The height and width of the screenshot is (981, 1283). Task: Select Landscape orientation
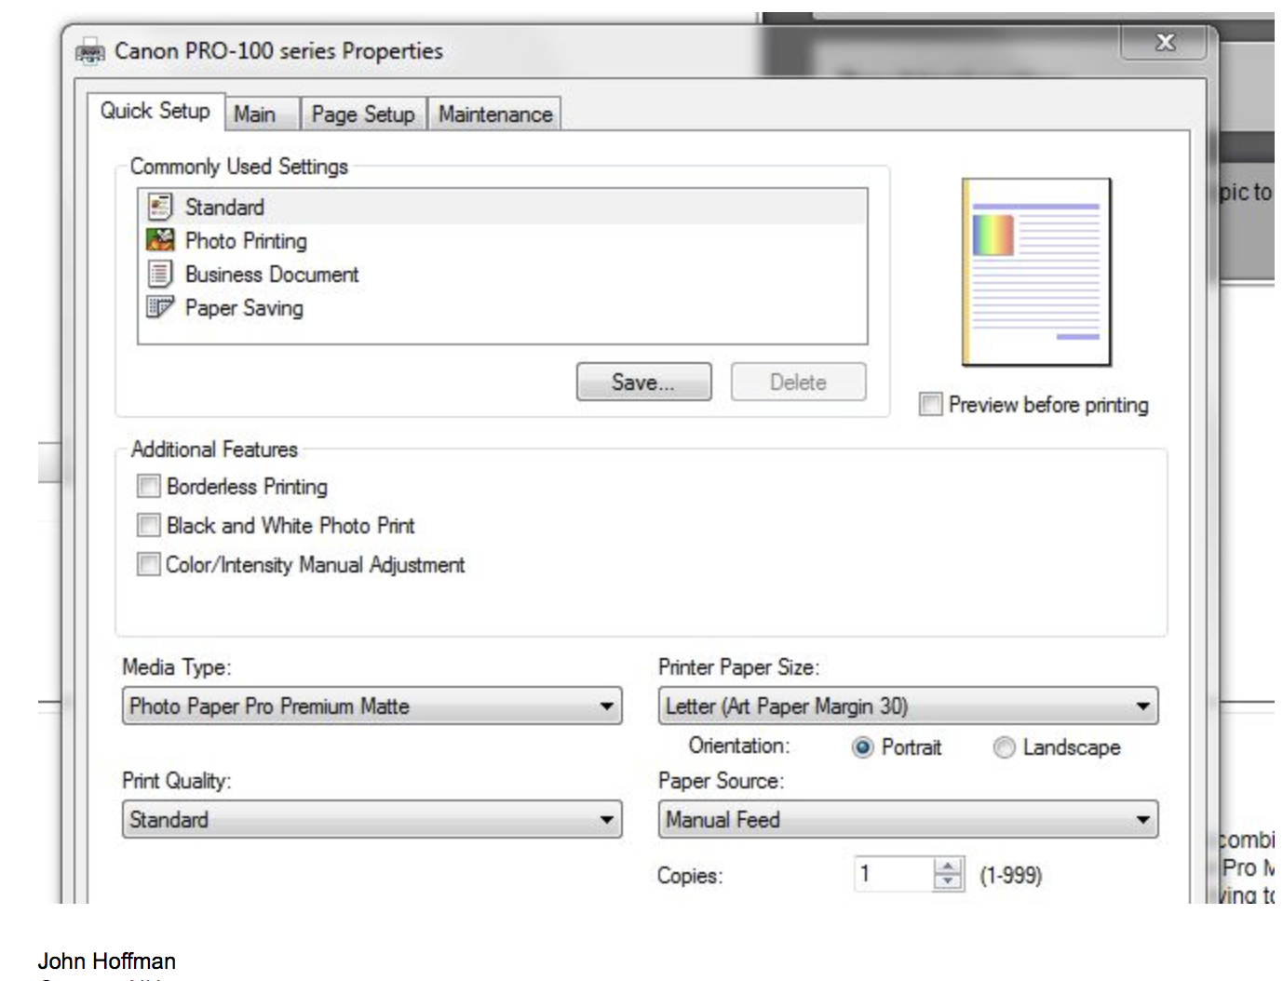[x=1004, y=747]
